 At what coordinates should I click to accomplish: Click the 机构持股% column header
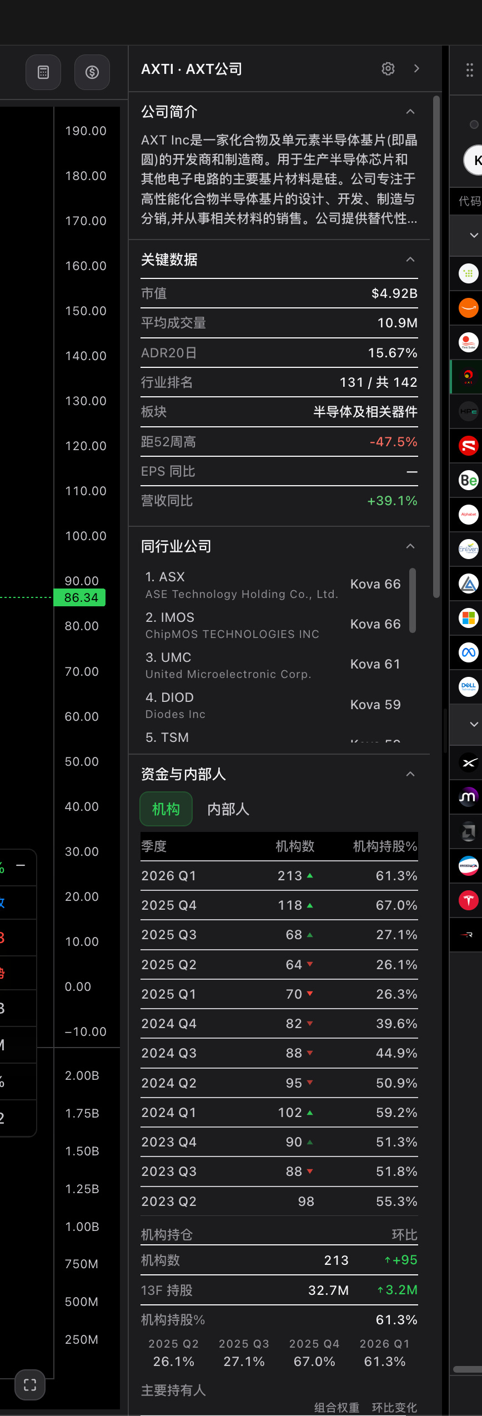point(385,846)
